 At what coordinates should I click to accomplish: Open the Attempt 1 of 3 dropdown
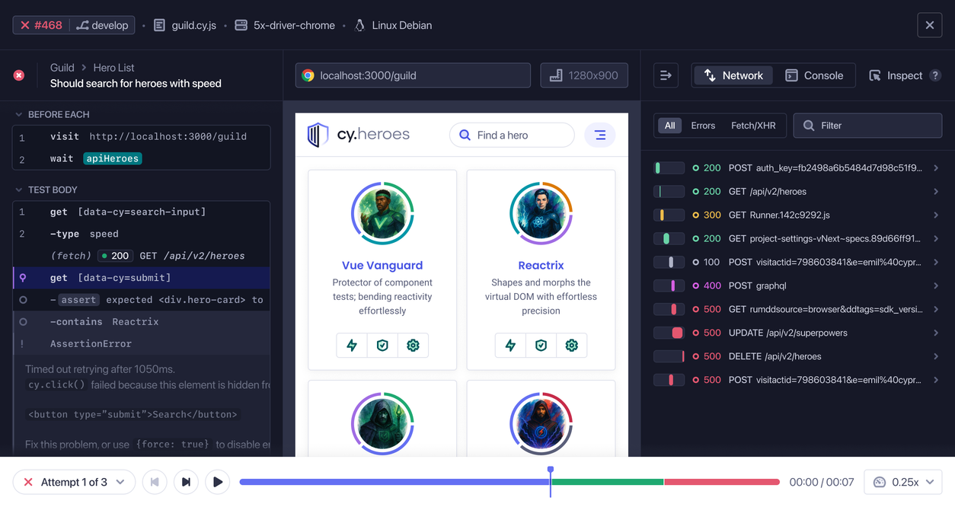74,481
